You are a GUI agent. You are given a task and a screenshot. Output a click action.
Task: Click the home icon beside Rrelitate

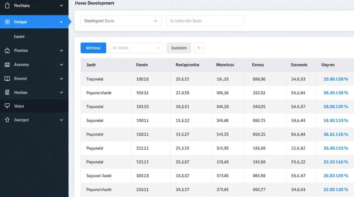click(x=7, y=6)
